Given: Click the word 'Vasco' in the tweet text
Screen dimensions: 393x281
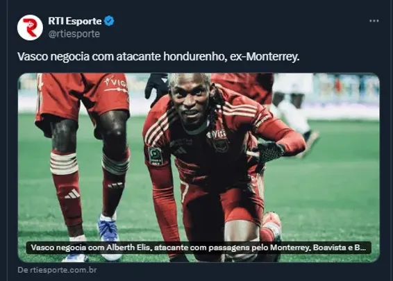Looking at the screenshot, I should [x=33, y=57].
